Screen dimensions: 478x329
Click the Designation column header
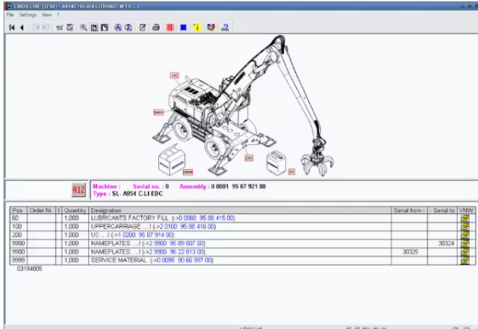240,210
